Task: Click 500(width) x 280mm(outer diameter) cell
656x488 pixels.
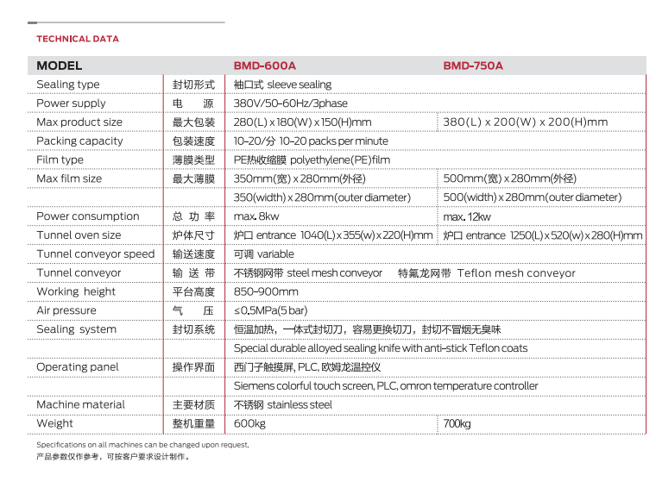Action: click(x=533, y=197)
